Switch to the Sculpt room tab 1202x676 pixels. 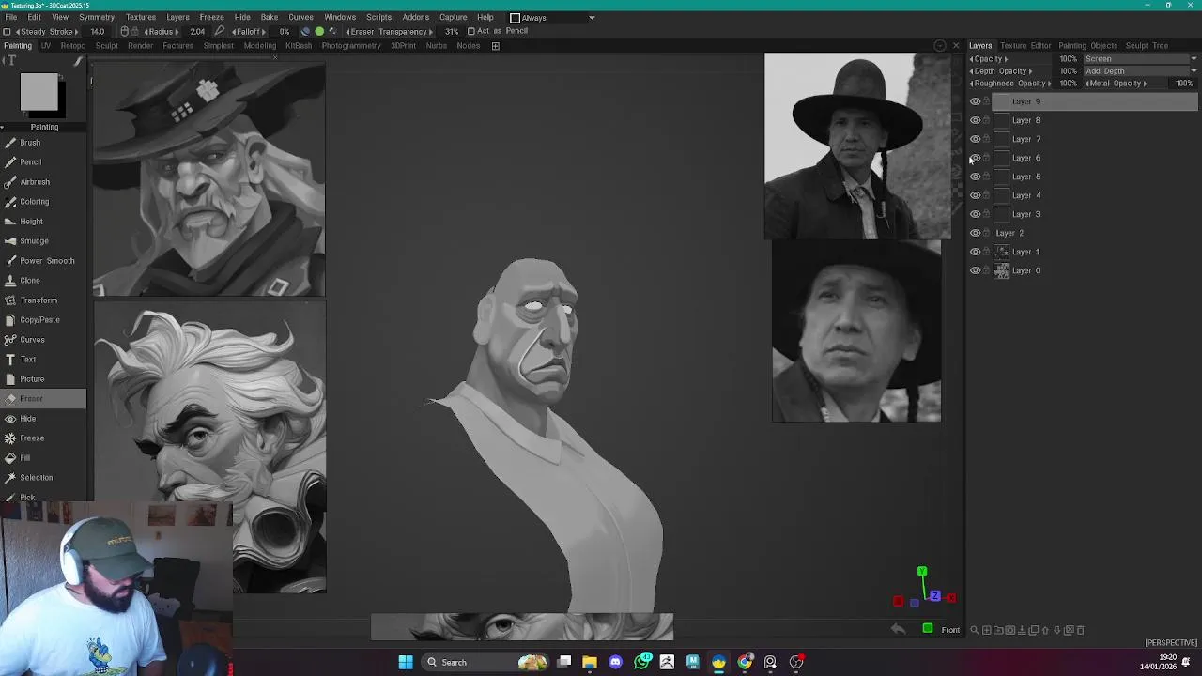[x=107, y=46]
